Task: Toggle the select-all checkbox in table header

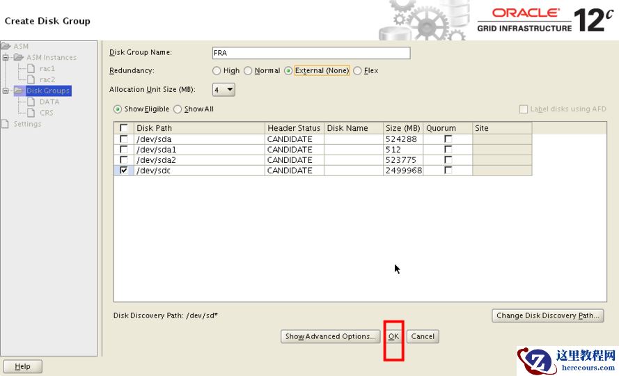Action: pos(123,128)
